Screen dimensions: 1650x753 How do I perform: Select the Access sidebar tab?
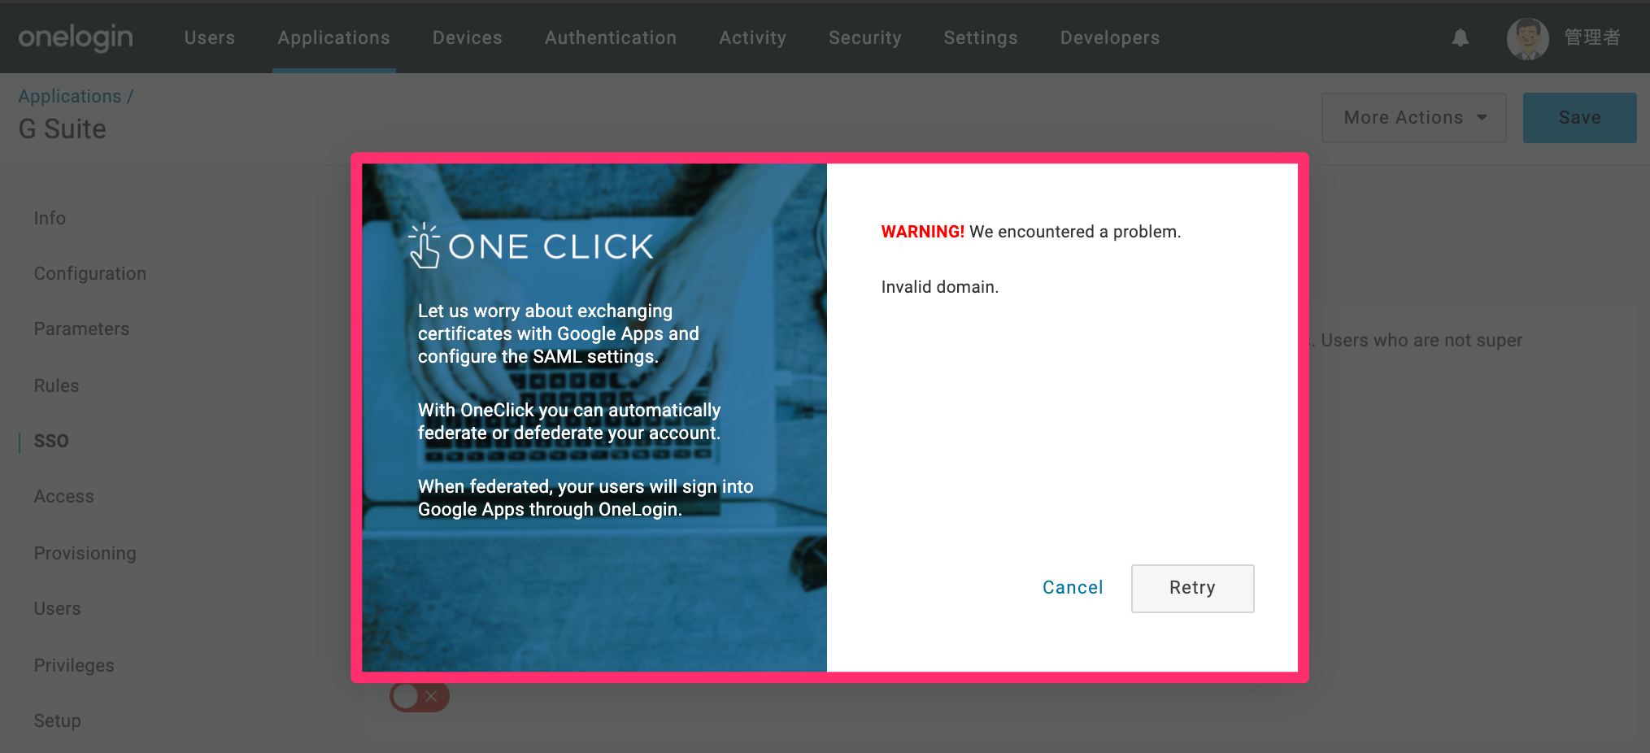click(64, 496)
